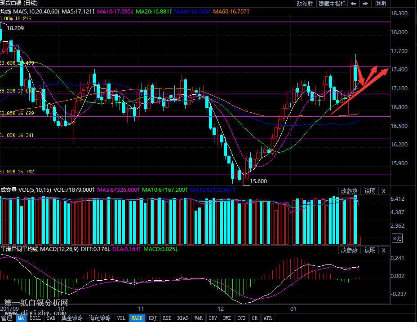
Task: Select the ATR indicator tab
Action: 267,318
